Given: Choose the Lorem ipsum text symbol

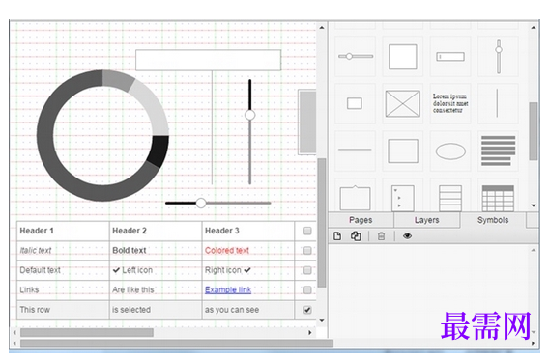Looking at the screenshot, I should tap(450, 103).
